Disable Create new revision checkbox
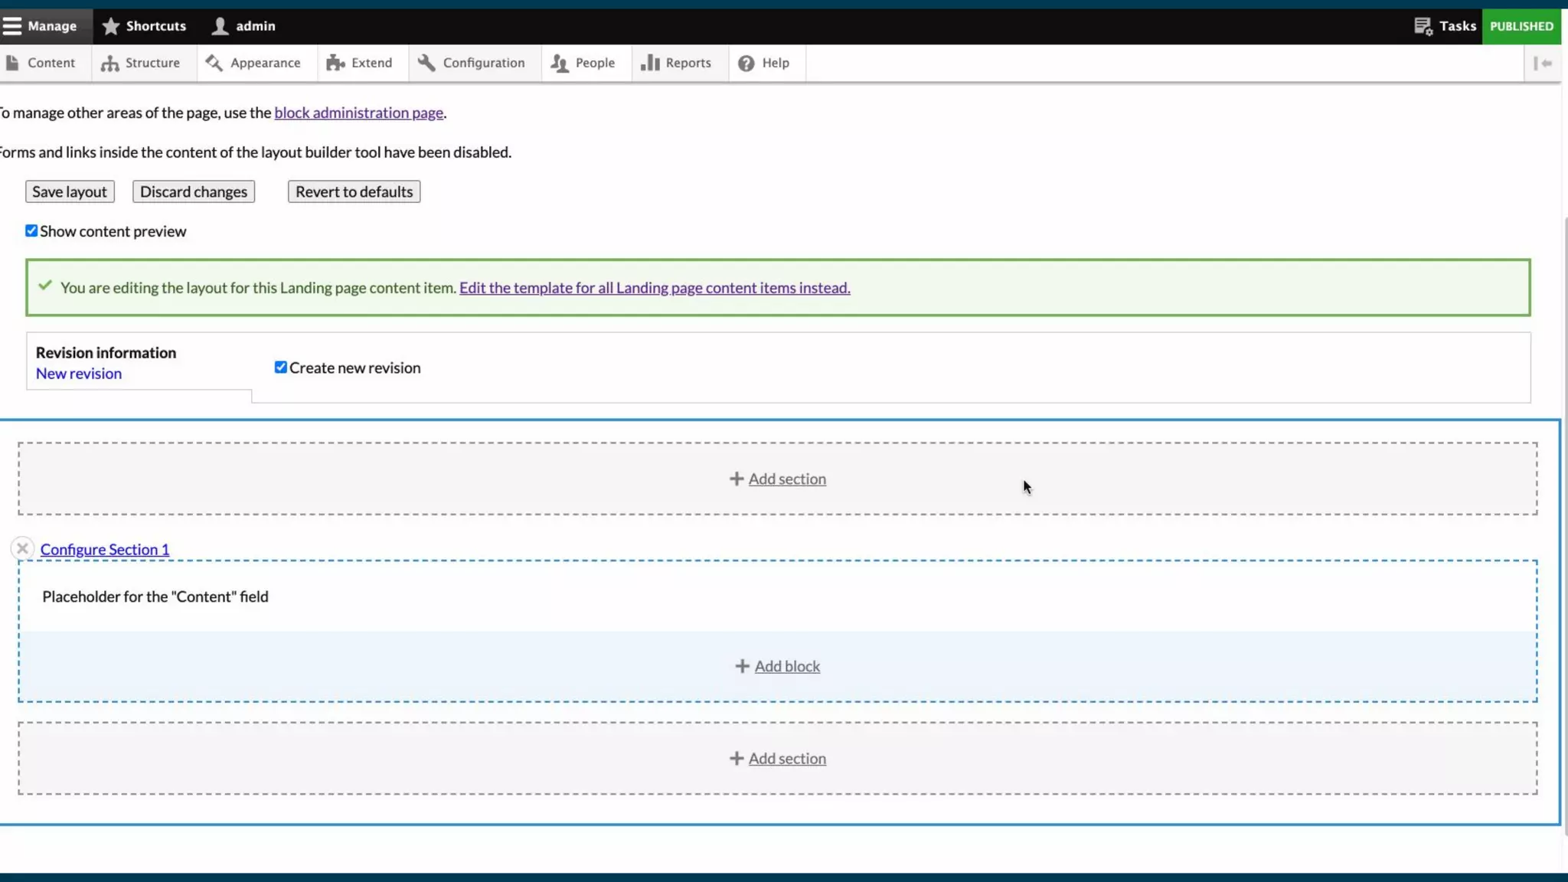This screenshot has width=1568, height=882. tap(281, 367)
